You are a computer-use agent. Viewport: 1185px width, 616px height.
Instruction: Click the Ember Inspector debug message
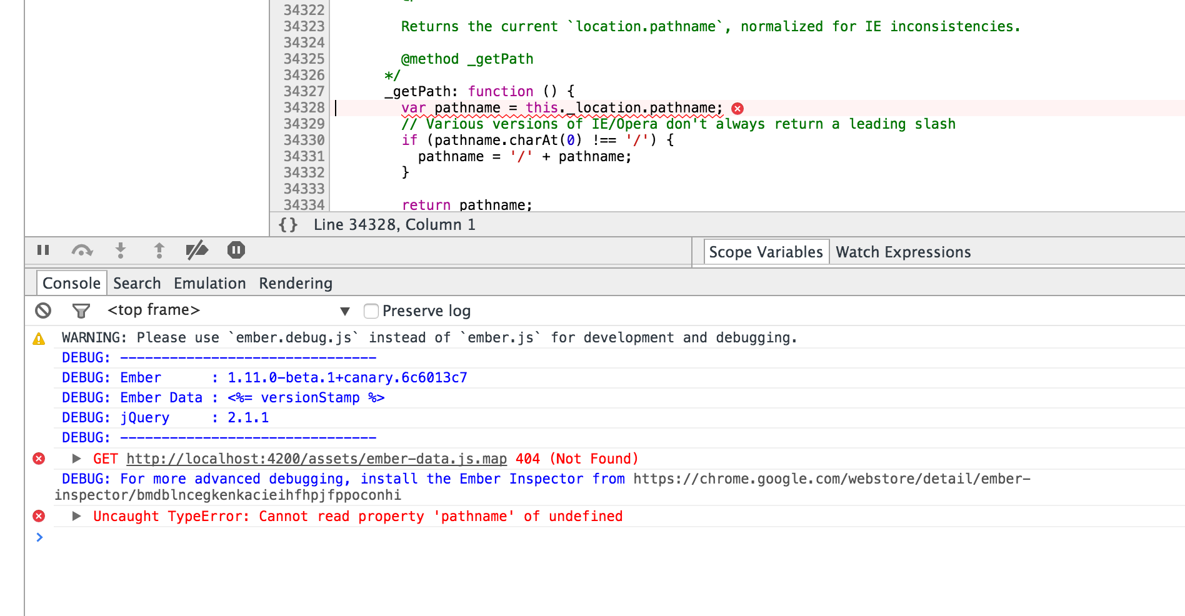pos(542,487)
